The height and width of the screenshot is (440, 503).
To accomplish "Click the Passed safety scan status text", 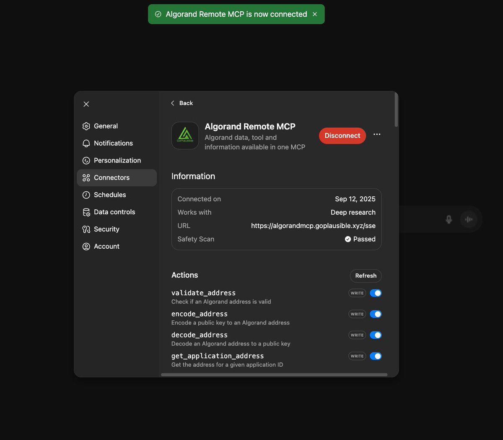I will [x=364, y=239].
